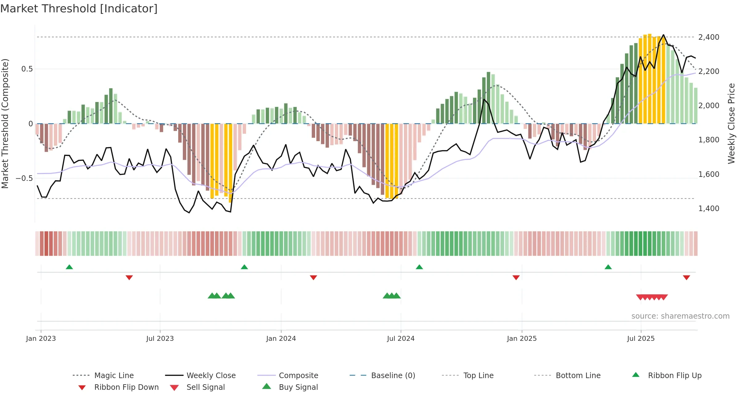Click the leftmost Buy Signal triangle in autumn 2023
The image size is (740, 416).
(x=212, y=296)
